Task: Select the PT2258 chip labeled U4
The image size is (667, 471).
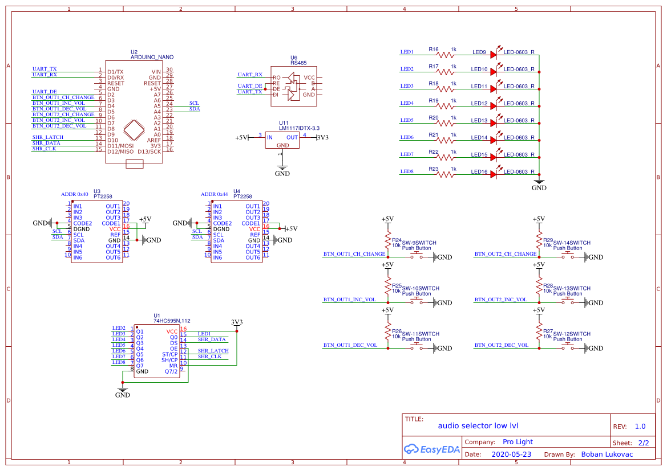Action: 236,231
